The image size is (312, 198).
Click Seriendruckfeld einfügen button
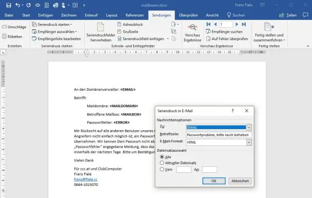[x=141, y=39]
